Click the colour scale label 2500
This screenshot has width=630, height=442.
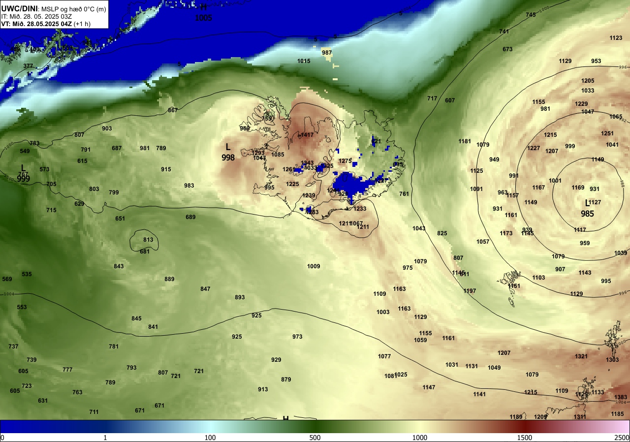click(622, 438)
